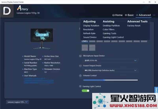Click the Volume Control icon
Screen dimensions: 158x109
(x=80, y=76)
